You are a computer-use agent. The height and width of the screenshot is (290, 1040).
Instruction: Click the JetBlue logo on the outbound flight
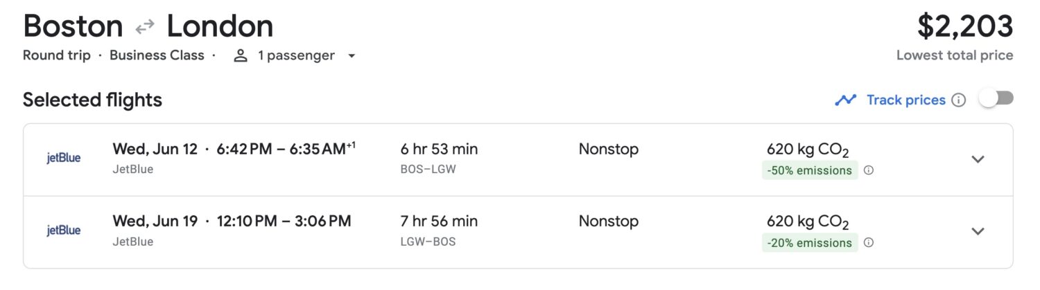click(x=64, y=158)
